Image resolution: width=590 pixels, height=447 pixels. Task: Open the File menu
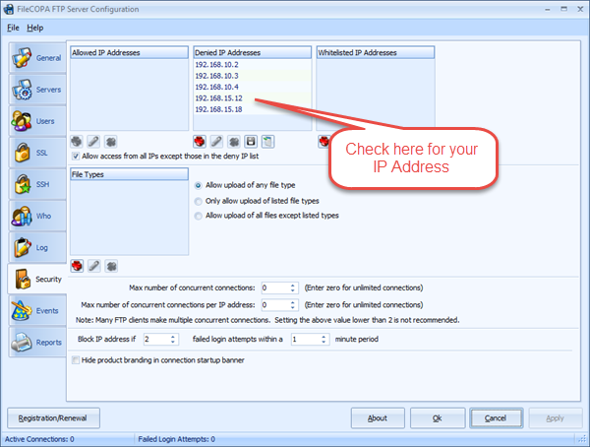[x=13, y=28]
